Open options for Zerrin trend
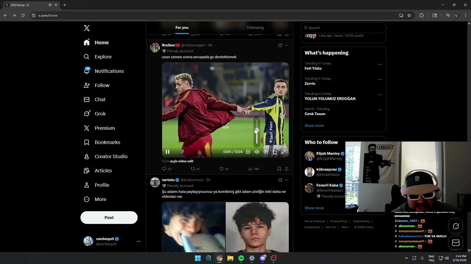 pos(380,80)
